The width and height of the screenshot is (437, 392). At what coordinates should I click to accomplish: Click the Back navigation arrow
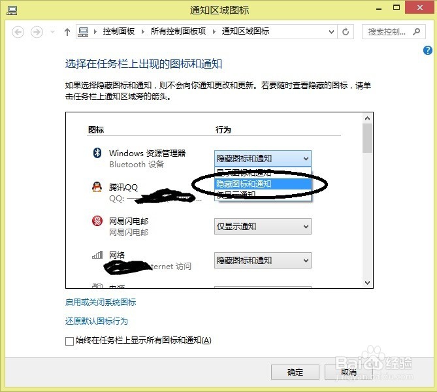pyautogui.click(x=18, y=32)
